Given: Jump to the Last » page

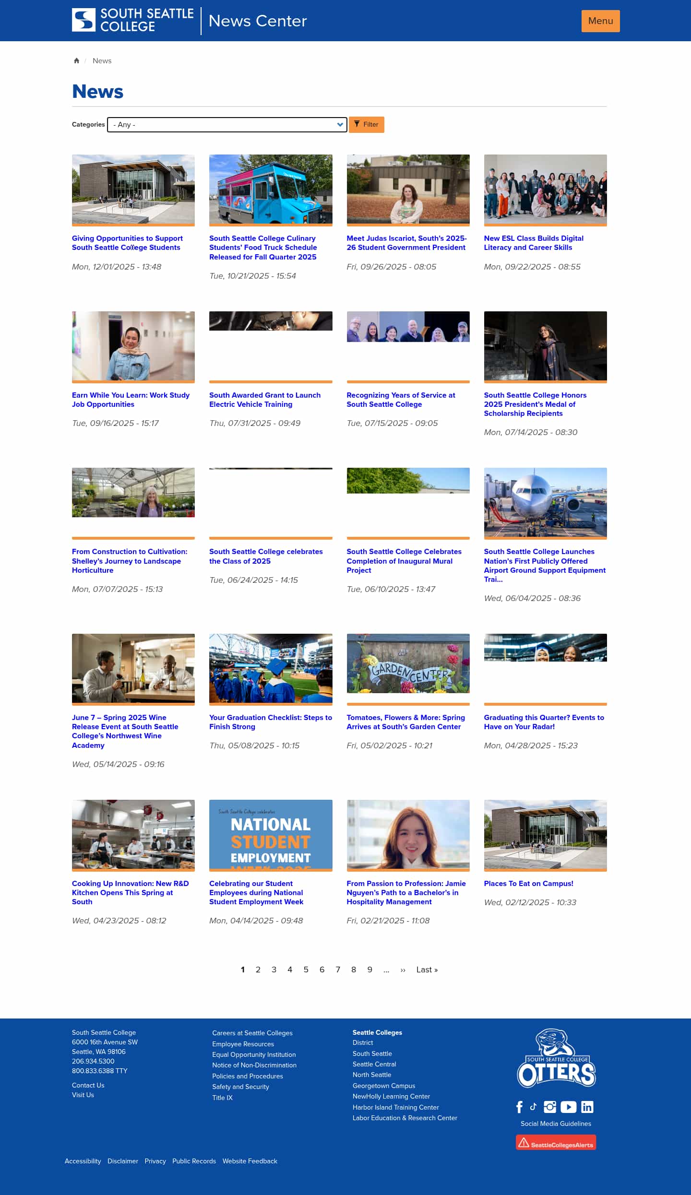Looking at the screenshot, I should pos(427,970).
